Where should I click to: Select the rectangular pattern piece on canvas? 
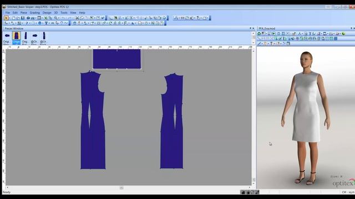[x=117, y=59]
